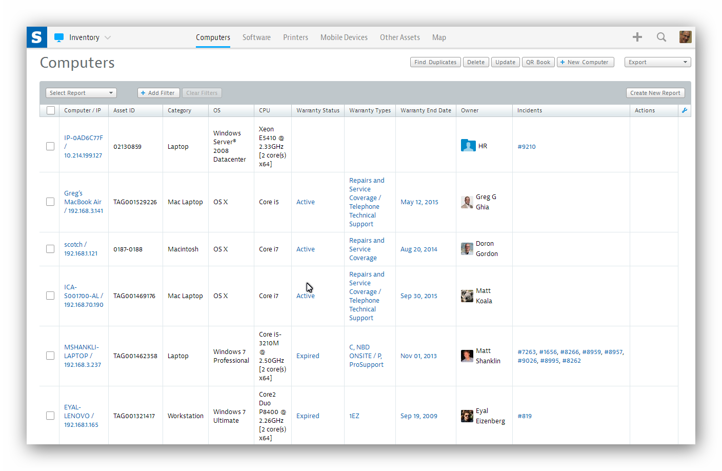Open the Mobile Devices tab

344,37
